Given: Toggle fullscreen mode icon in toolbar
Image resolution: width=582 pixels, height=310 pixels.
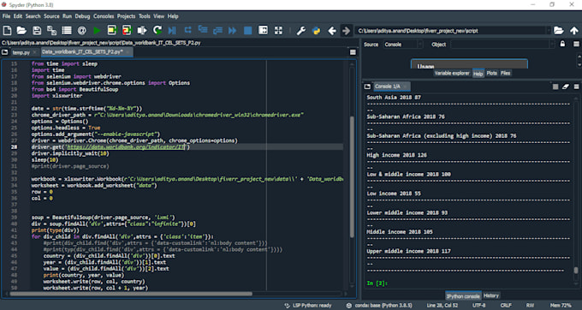Looking at the screenshot, I should 278,31.
